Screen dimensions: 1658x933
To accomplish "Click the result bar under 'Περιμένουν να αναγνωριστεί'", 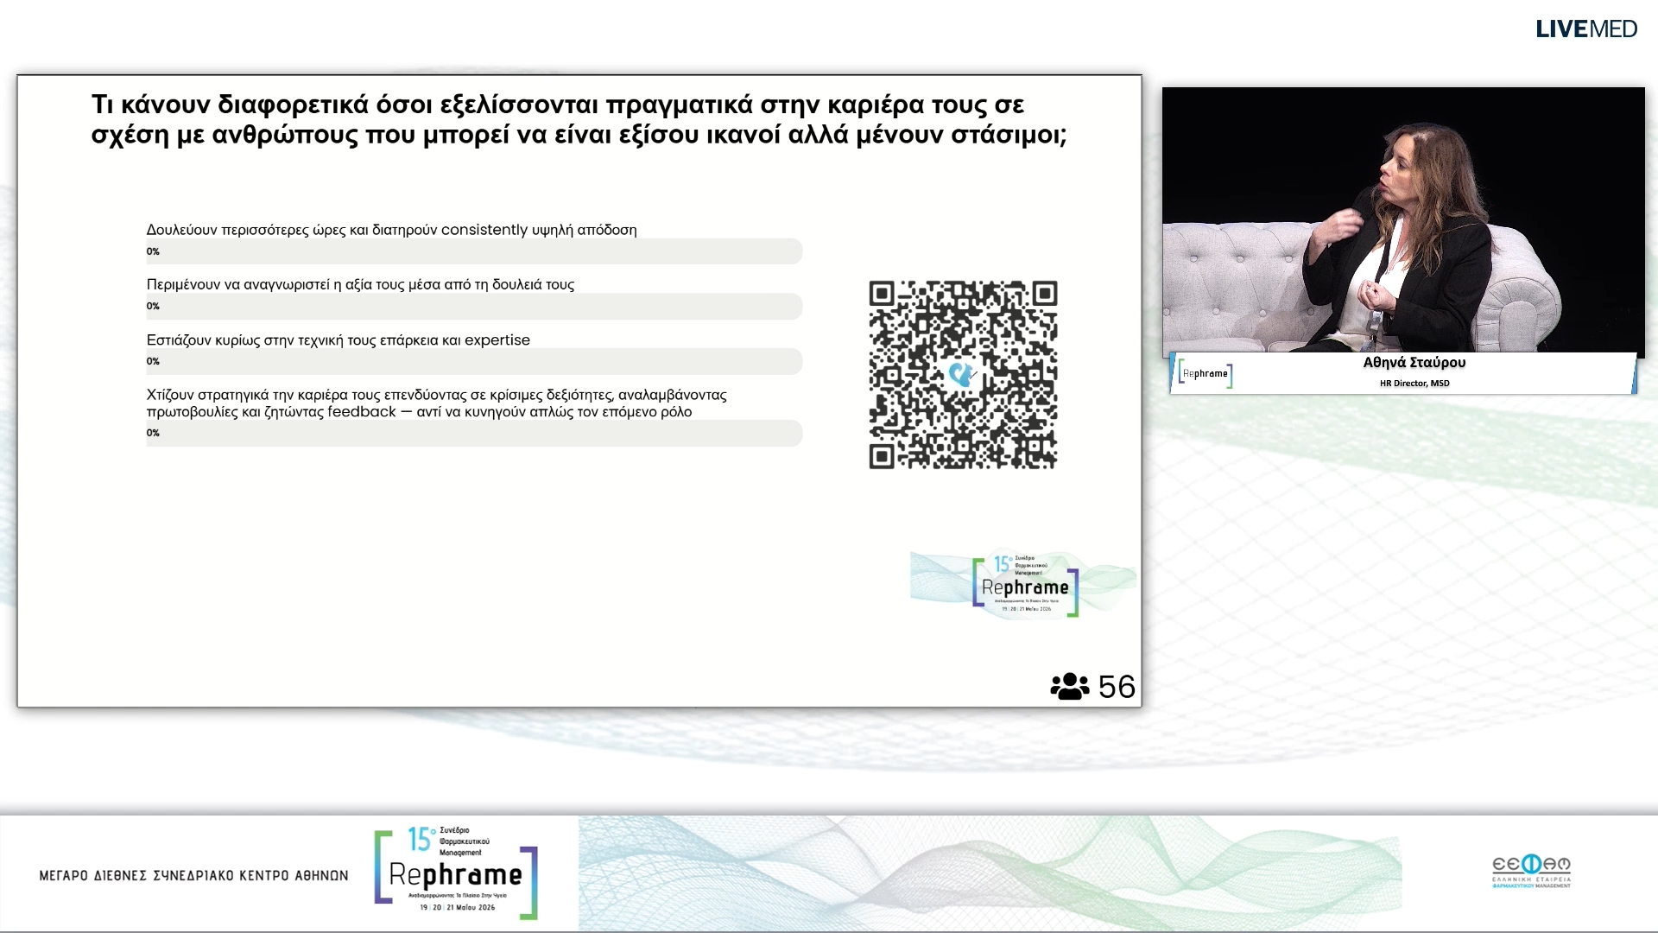I will pos(474,307).
